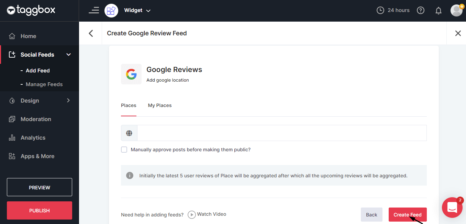
Task: Go back using the left chevron arrow
Action: pos(91,33)
